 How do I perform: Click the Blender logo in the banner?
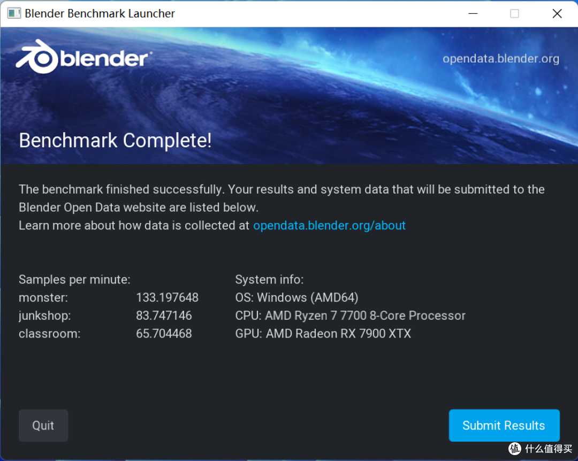(x=84, y=57)
